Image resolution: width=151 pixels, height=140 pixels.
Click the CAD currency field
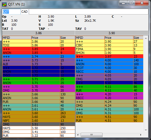[x=24, y=12]
